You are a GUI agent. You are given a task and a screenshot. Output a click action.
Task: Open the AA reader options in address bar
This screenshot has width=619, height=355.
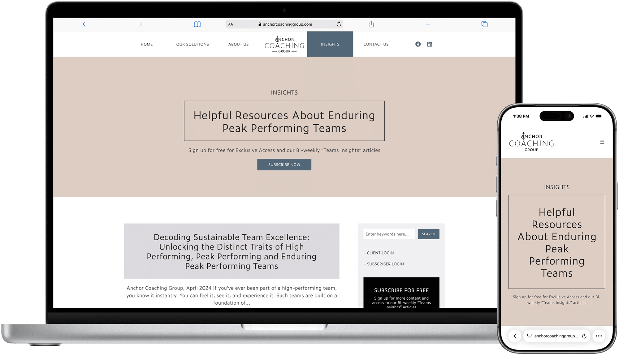pos(231,24)
